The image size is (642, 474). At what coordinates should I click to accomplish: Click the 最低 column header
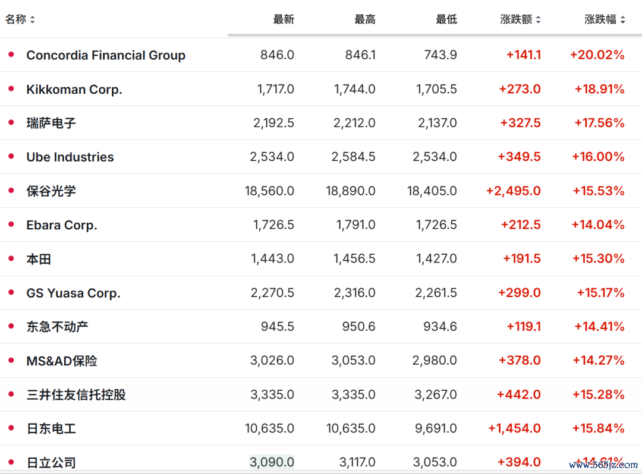(x=446, y=19)
